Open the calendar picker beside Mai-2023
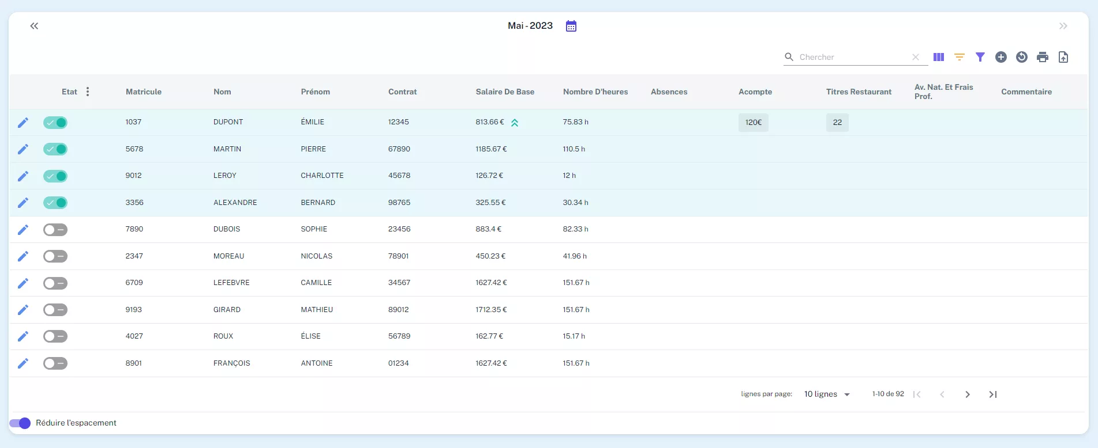The height and width of the screenshot is (448, 1098). click(571, 26)
